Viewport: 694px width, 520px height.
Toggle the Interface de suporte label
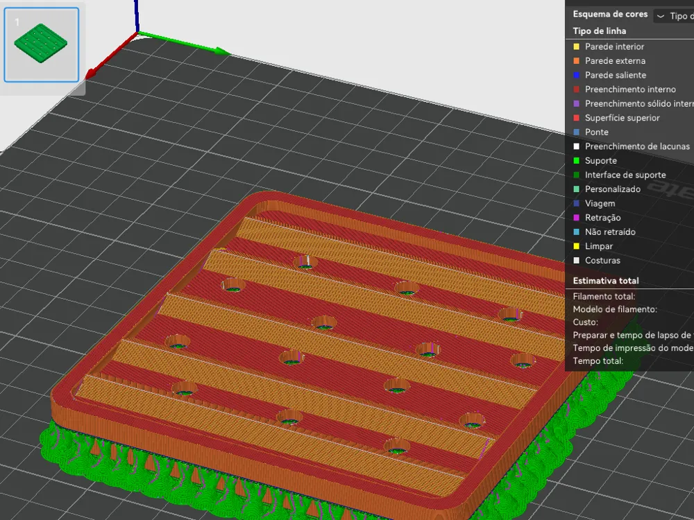(625, 175)
